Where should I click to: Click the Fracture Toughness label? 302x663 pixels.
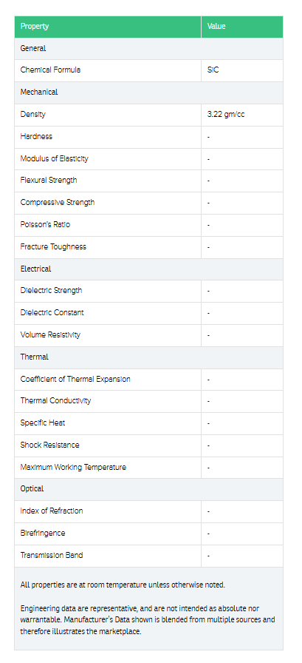pos(53,246)
